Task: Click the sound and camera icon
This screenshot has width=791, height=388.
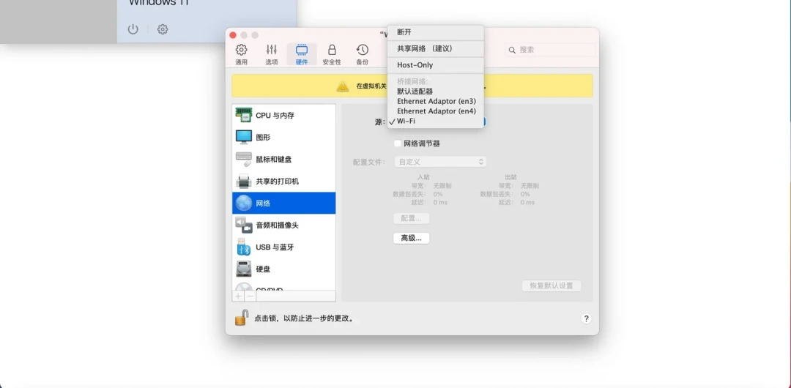Action: [244, 225]
